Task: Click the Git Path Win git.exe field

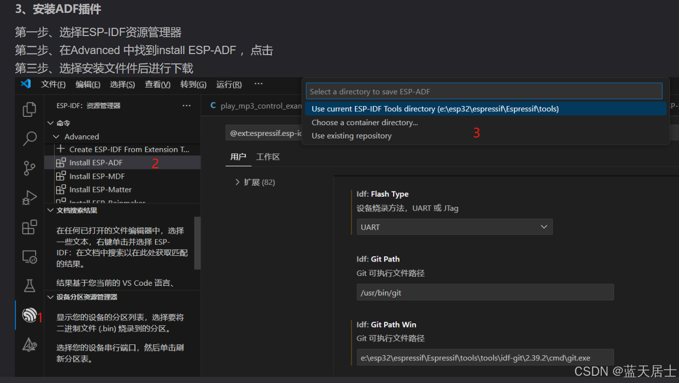Action: click(485, 358)
